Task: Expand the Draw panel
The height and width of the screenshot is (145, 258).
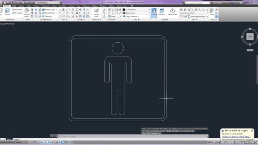Action: tap(64, 20)
